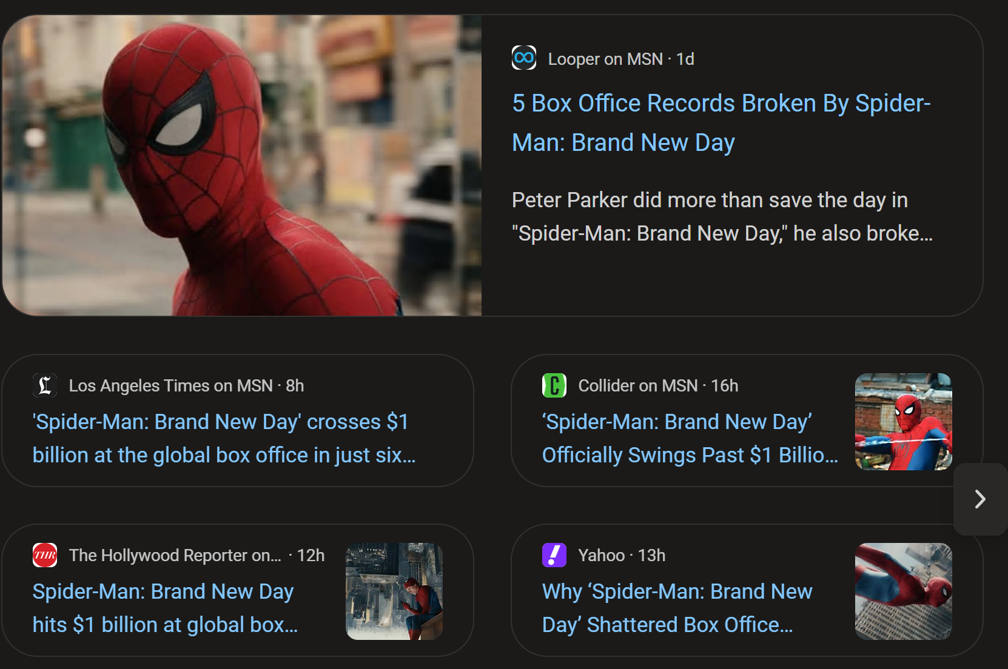Click 'Looper on MSN' source label
Screen dimensions: 1008x669
[x=605, y=59]
